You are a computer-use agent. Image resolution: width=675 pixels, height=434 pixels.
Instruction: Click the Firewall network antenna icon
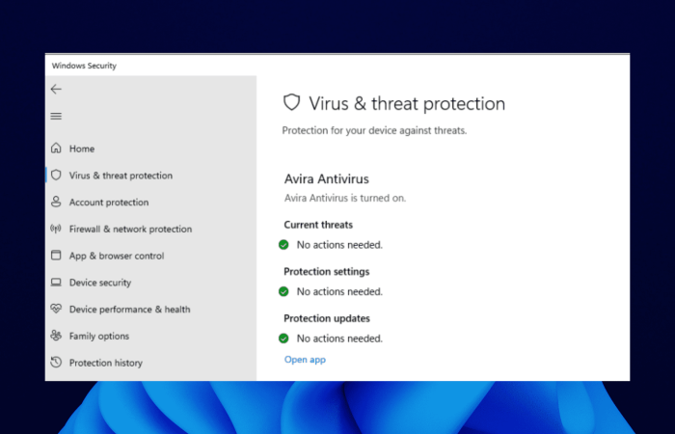point(56,229)
